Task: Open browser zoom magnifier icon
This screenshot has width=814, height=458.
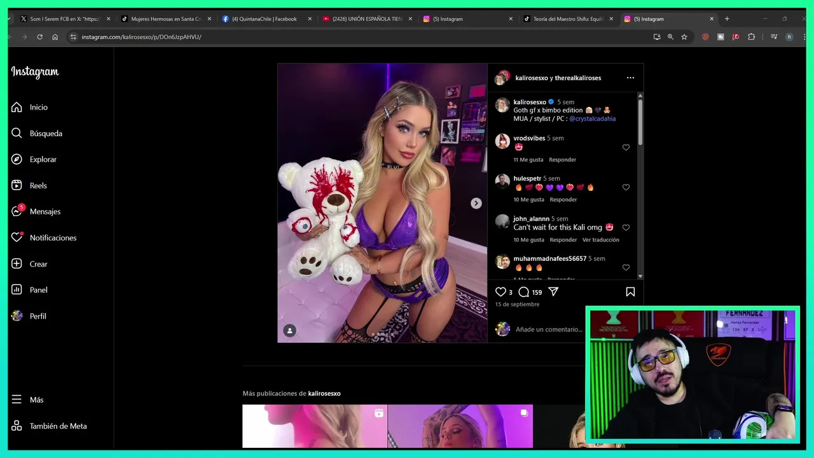Action: [670, 37]
